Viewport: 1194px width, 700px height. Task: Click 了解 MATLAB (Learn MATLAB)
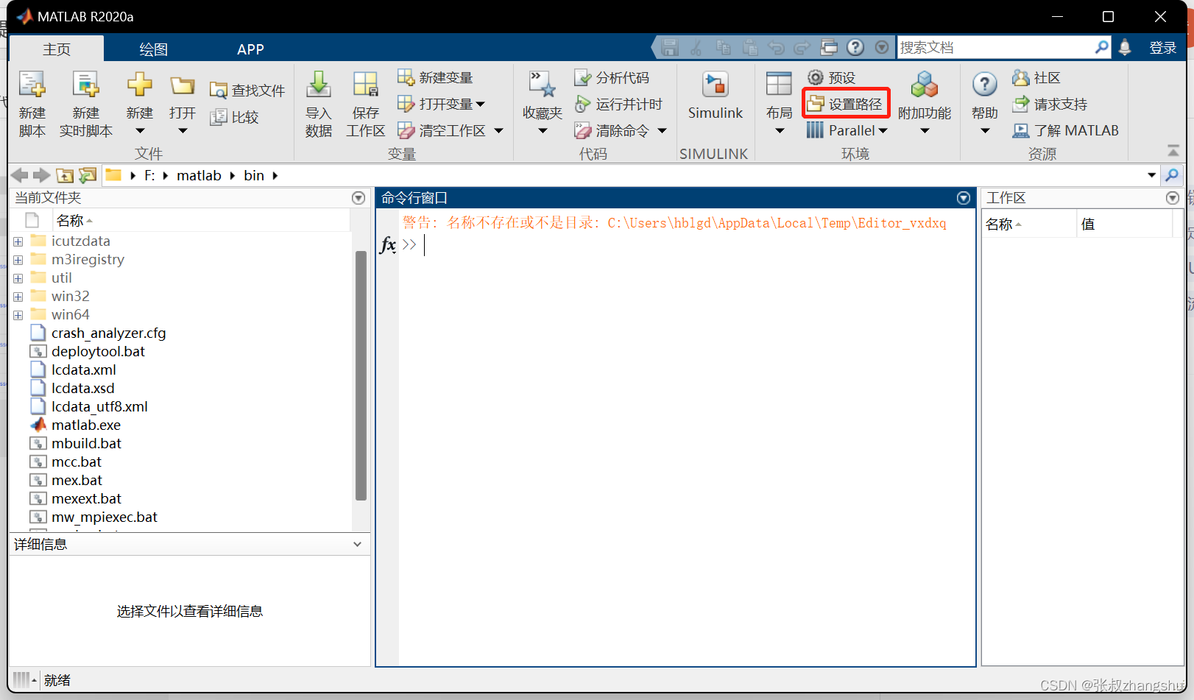pyautogui.click(x=1065, y=130)
